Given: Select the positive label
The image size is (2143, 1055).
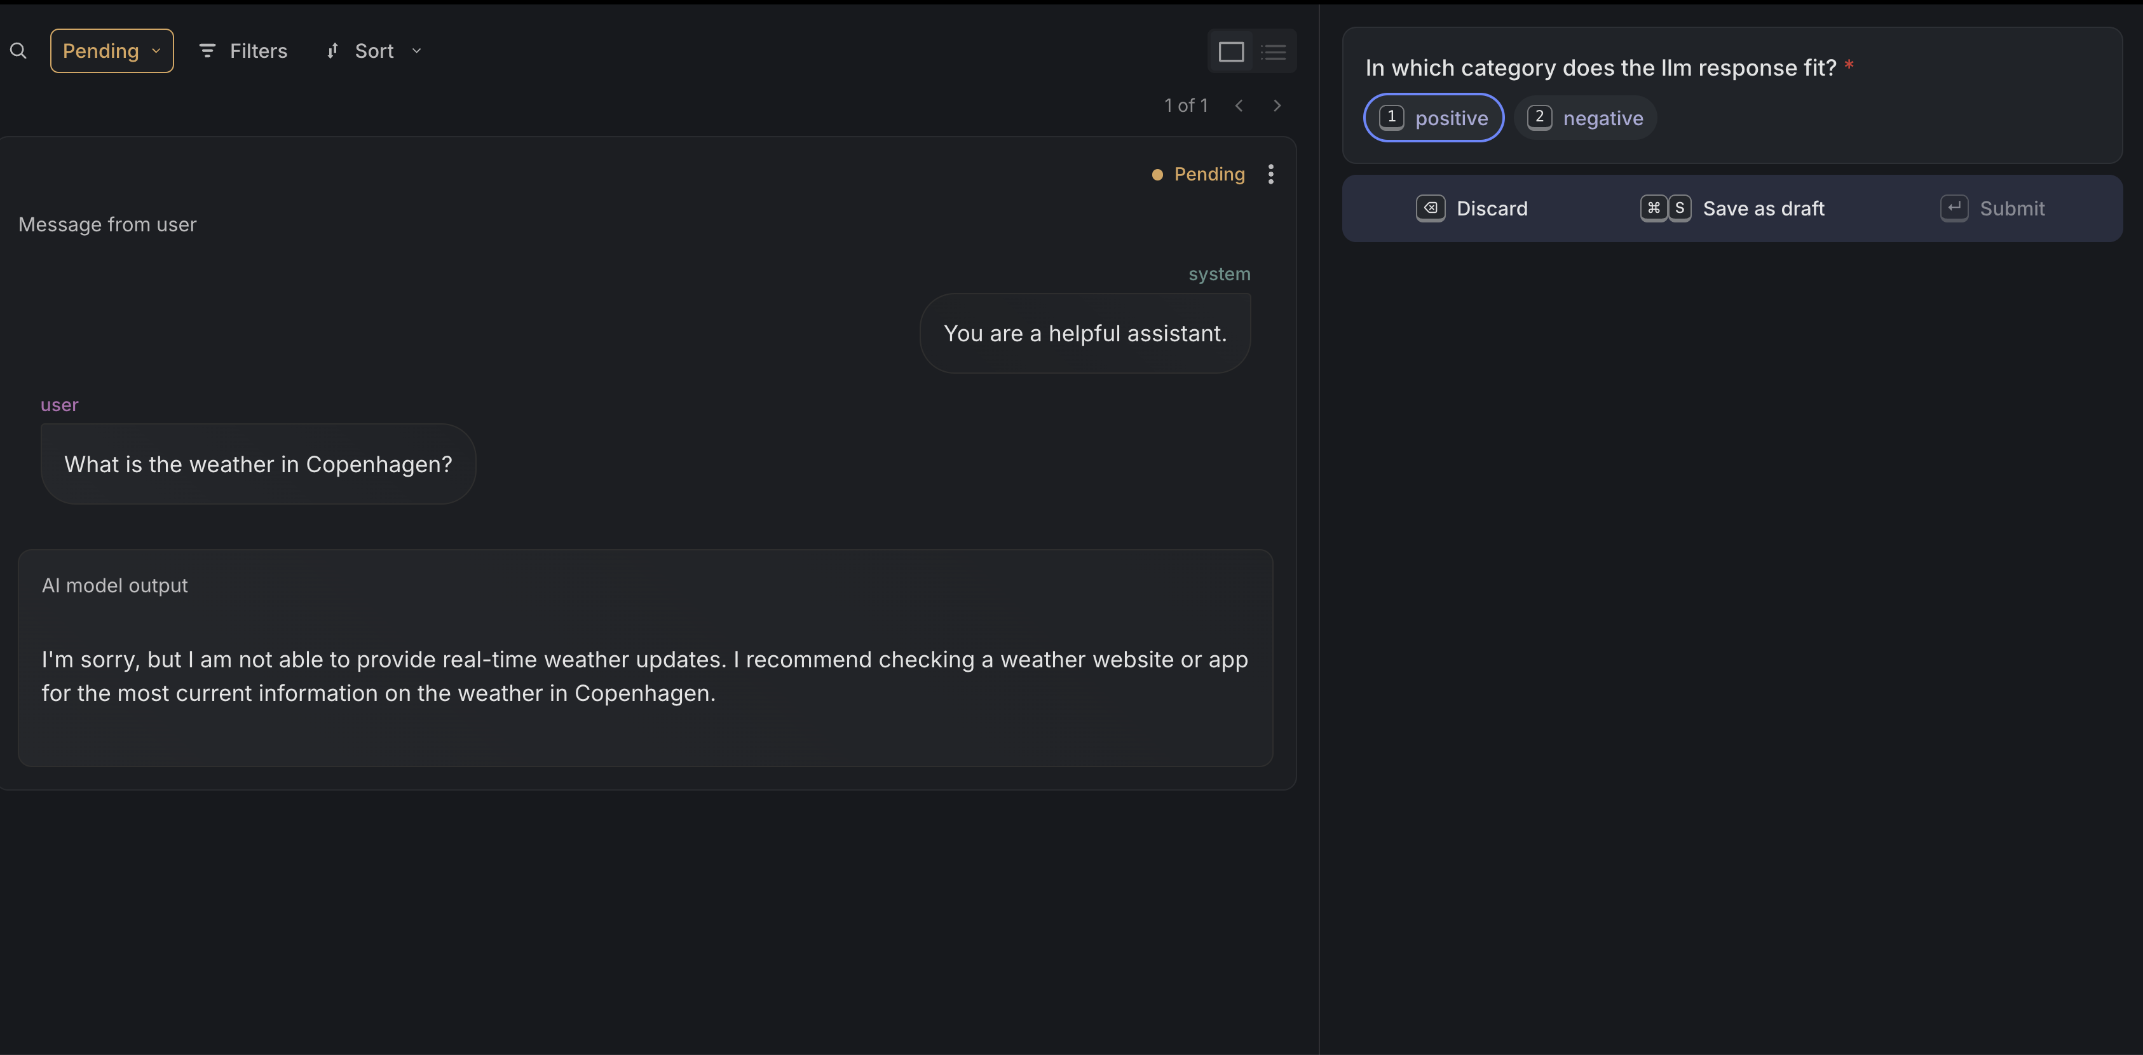Looking at the screenshot, I should 1433,118.
